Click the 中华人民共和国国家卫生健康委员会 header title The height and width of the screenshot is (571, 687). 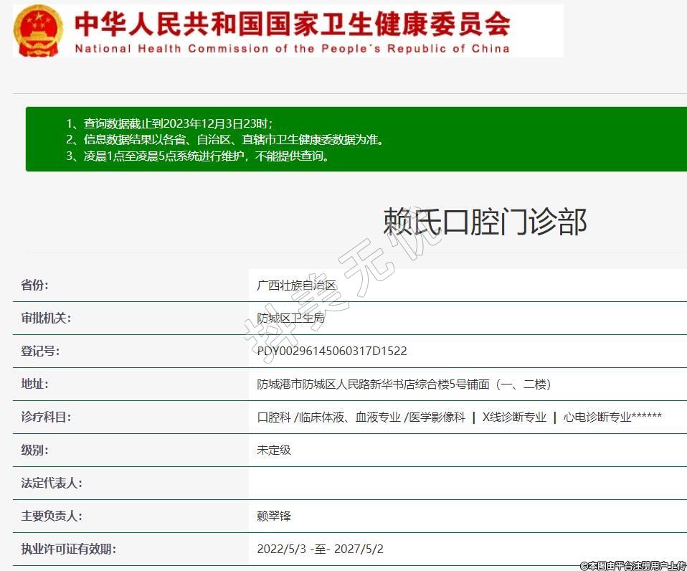(x=292, y=24)
